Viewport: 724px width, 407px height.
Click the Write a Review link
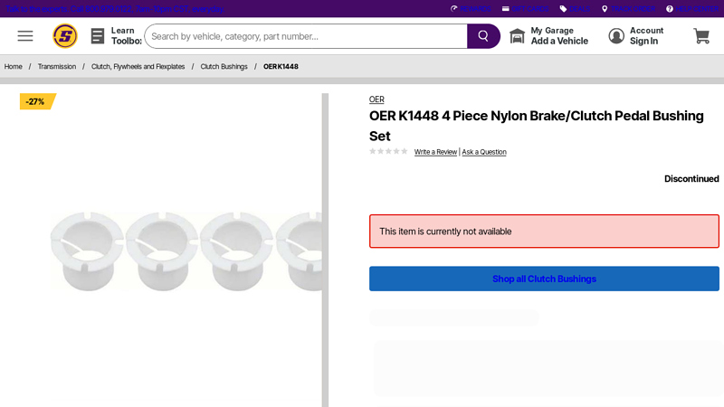435,152
